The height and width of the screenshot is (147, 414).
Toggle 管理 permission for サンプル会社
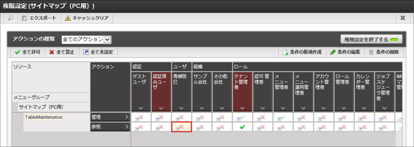[x=202, y=117]
